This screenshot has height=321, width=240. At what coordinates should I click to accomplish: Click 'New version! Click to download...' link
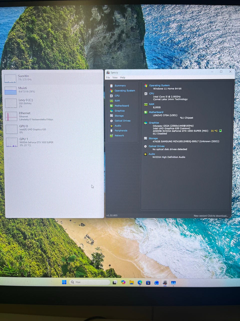tap(211, 216)
